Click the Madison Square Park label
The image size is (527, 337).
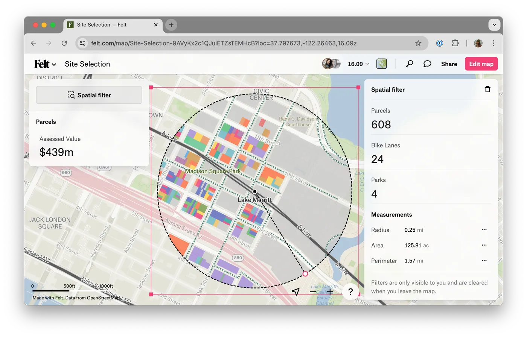(213, 171)
